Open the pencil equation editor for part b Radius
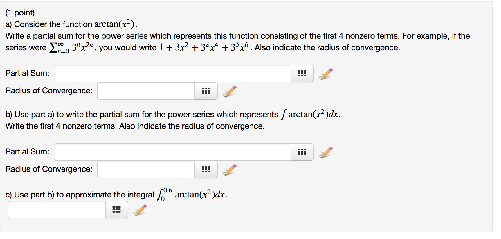This screenshot has height=239, width=501. tap(229, 170)
